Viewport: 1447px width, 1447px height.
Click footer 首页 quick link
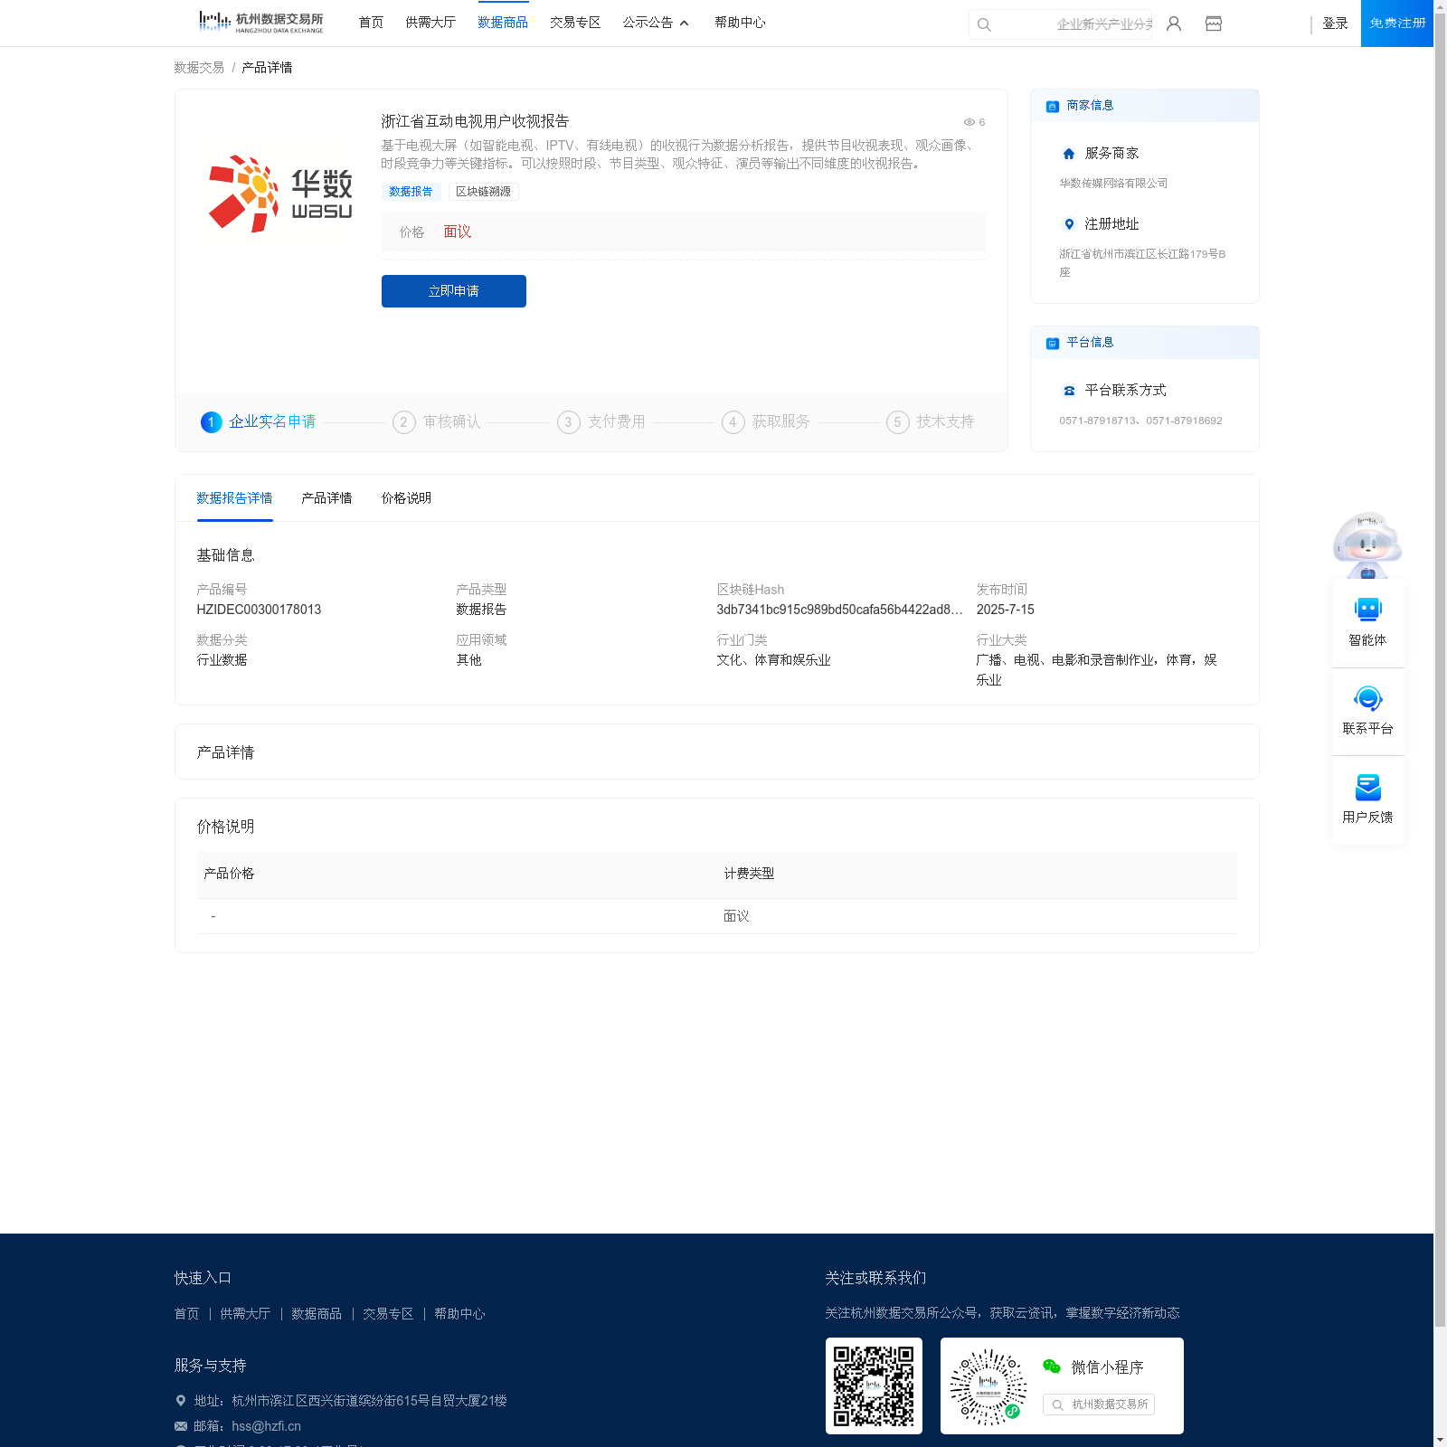[x=186, y=1314]
